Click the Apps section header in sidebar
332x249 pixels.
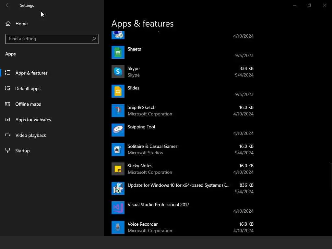pyautogui.click(x=10, y=54)
